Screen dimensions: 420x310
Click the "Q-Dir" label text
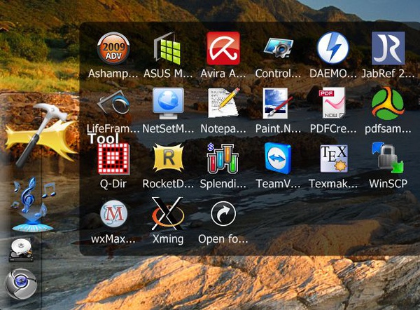113,184
